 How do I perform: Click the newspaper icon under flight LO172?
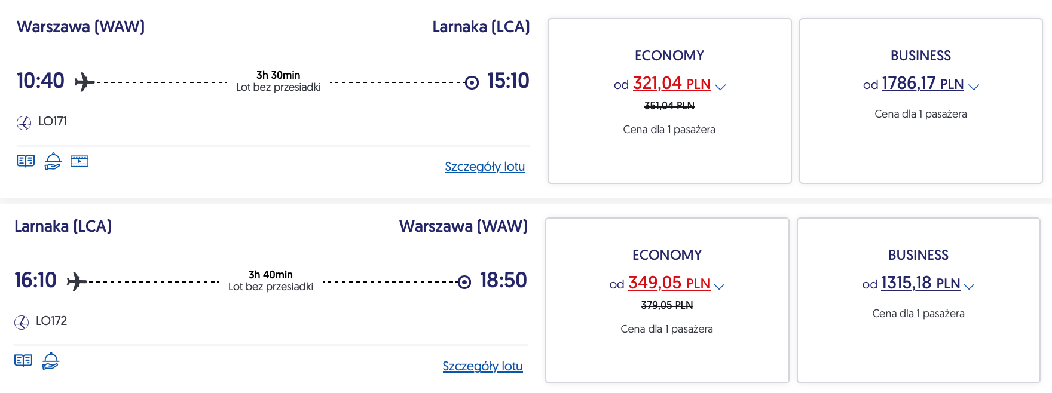23,361
